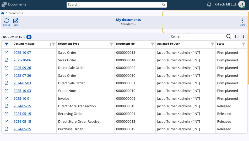This screenshot has width=249, height=141.
Task: Open the table's vertical dots options
Action: click(x=243, y=37)
